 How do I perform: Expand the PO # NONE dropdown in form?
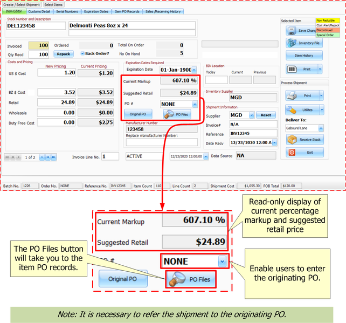pos(195,104)
